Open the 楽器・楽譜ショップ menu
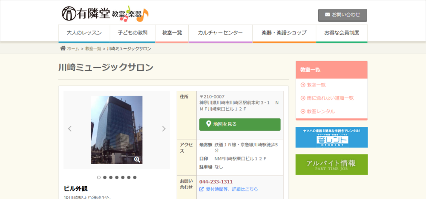 (x=284, y=33)
